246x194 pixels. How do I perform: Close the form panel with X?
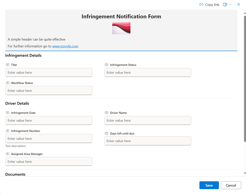[x=238, y=5]
